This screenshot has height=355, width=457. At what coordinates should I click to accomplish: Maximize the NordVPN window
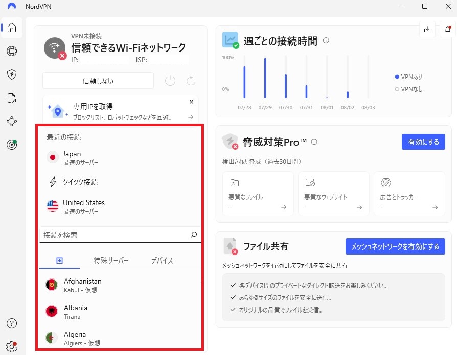click(425, 6)
